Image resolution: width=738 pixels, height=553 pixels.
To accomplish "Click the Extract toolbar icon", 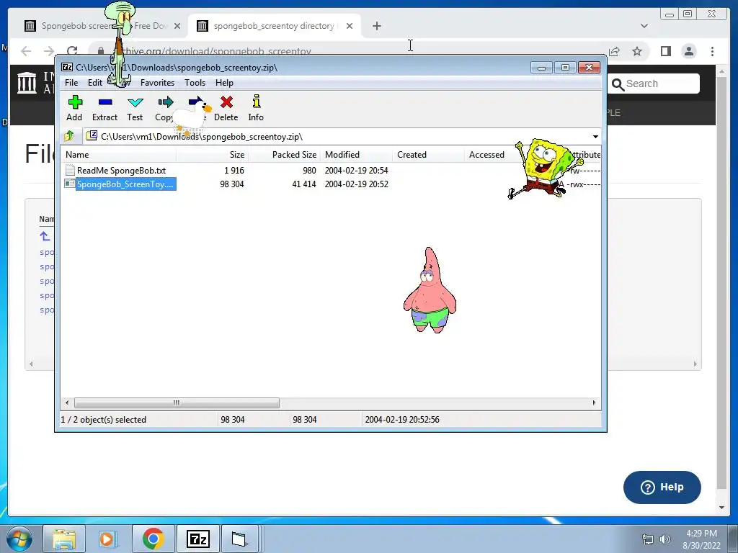I will (105, 108).
